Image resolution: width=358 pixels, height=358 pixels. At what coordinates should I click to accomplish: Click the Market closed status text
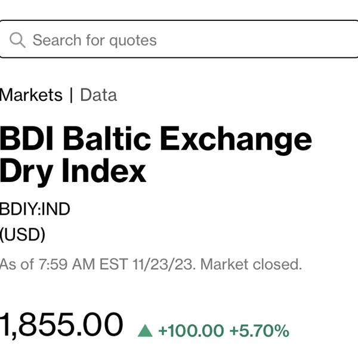pos(251,264)
